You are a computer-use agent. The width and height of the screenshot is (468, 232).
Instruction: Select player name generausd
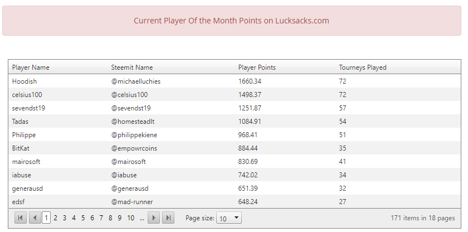(27, 188)
